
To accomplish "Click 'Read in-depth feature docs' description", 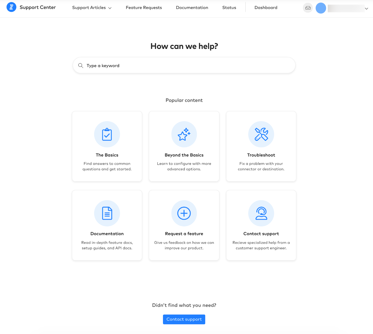I will [x=107, y=245].
